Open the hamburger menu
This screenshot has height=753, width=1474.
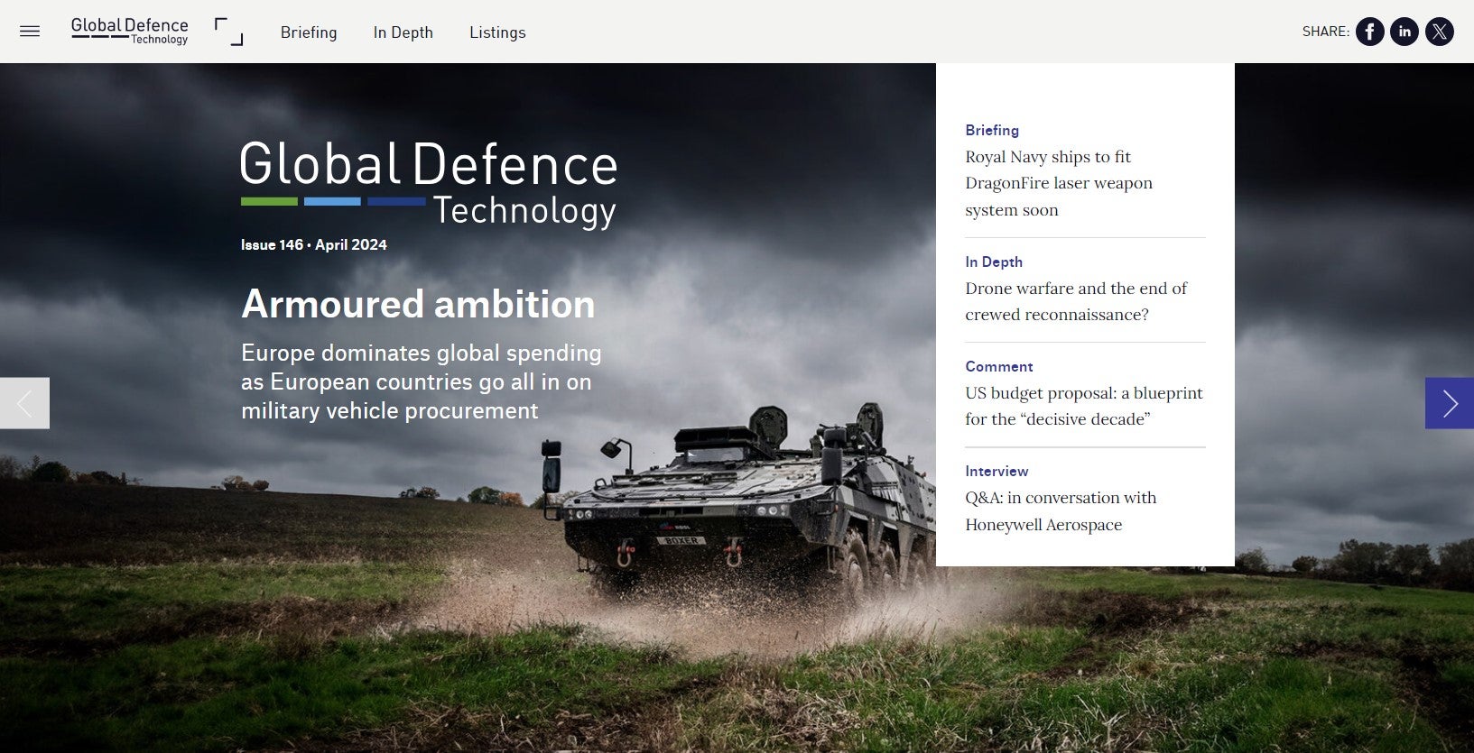(x=30, y=32)
